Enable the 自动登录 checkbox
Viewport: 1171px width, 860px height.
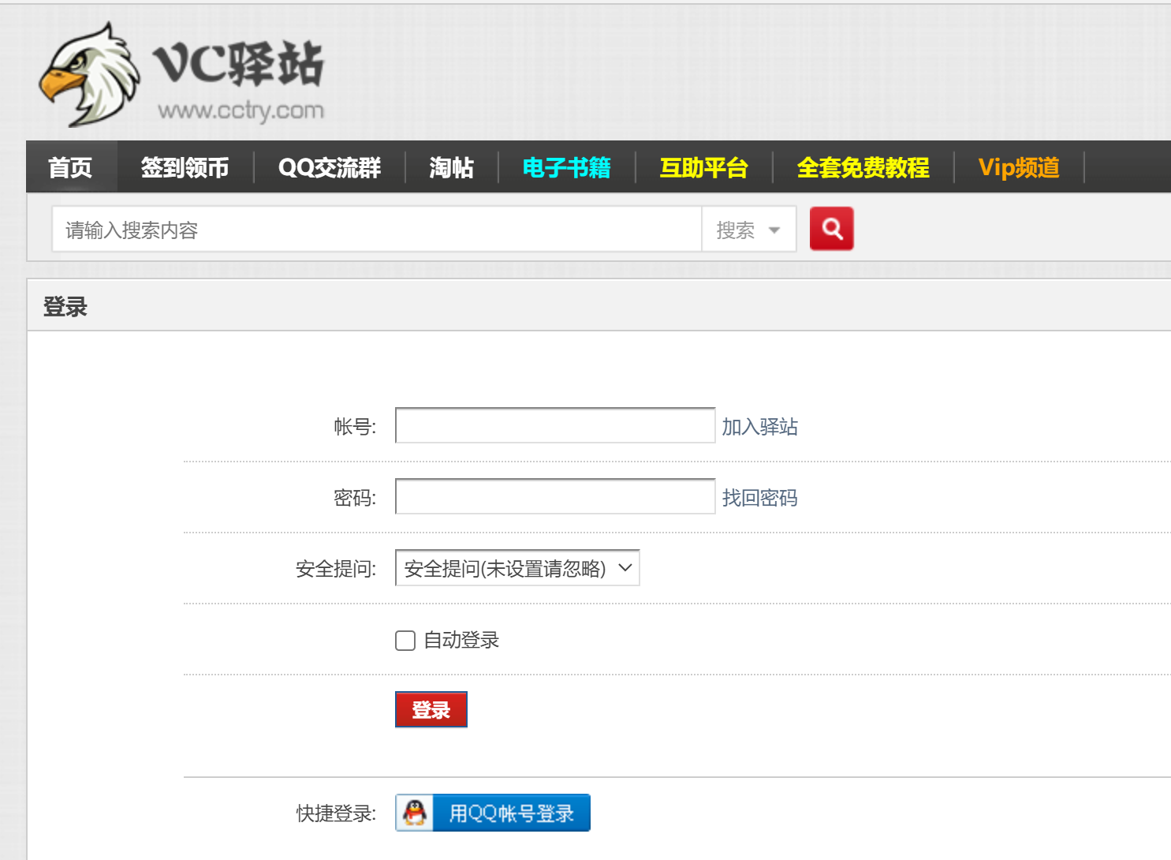coord(405,641)
